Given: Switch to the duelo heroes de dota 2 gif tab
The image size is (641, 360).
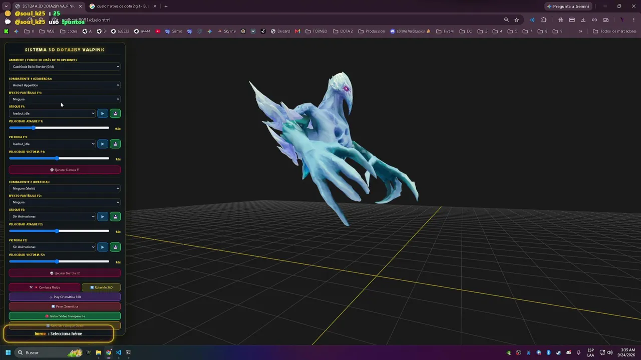Looking at the screenshot, I should point(123,6).
